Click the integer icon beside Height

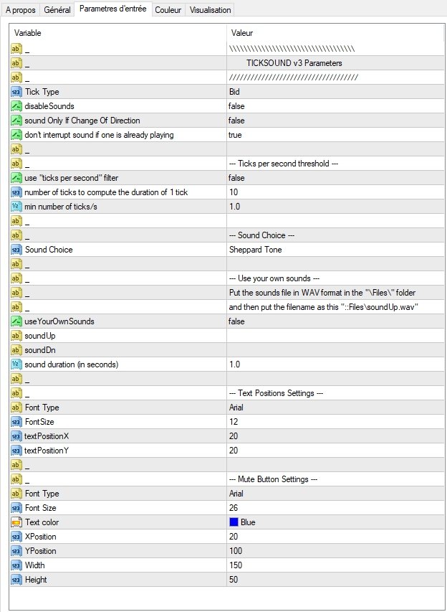click(x=16, y=580)
